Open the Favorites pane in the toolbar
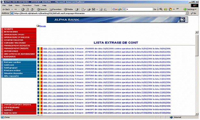The width and height of the screenshot is (200, 120). [55, 9]
